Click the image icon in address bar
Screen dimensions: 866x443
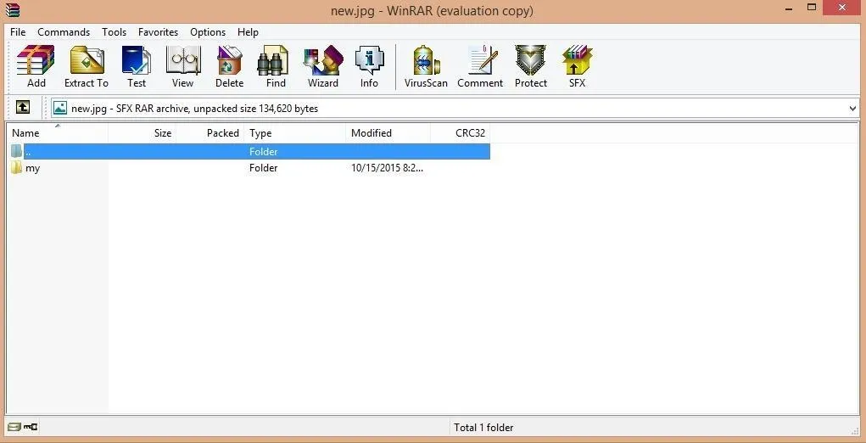tap(60, 109)
